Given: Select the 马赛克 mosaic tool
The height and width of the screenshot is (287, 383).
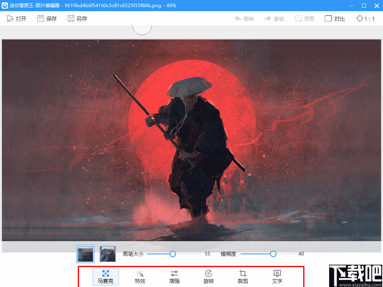Looking at the screenshot, I should tap(105, 277).
